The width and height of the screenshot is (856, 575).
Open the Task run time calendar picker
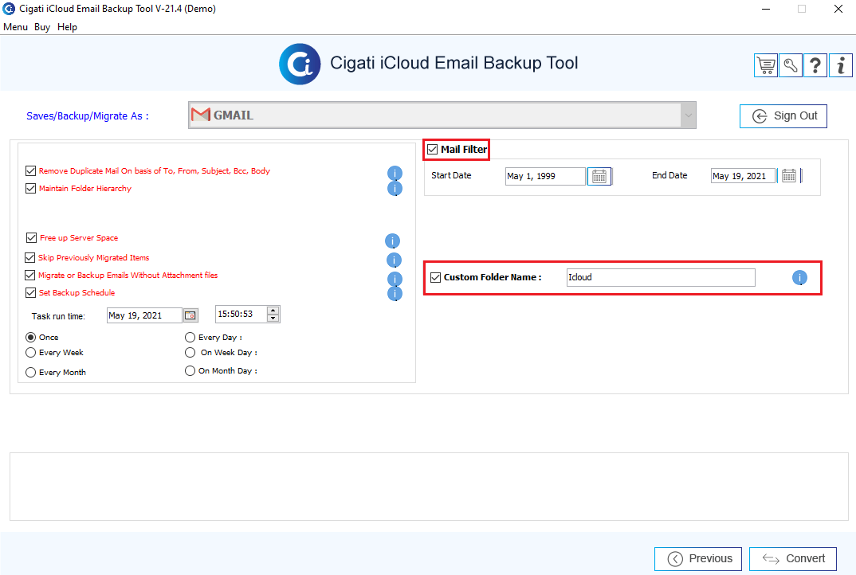(190, 315)
